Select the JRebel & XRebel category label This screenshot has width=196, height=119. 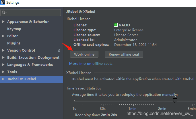tap(22, 79)
